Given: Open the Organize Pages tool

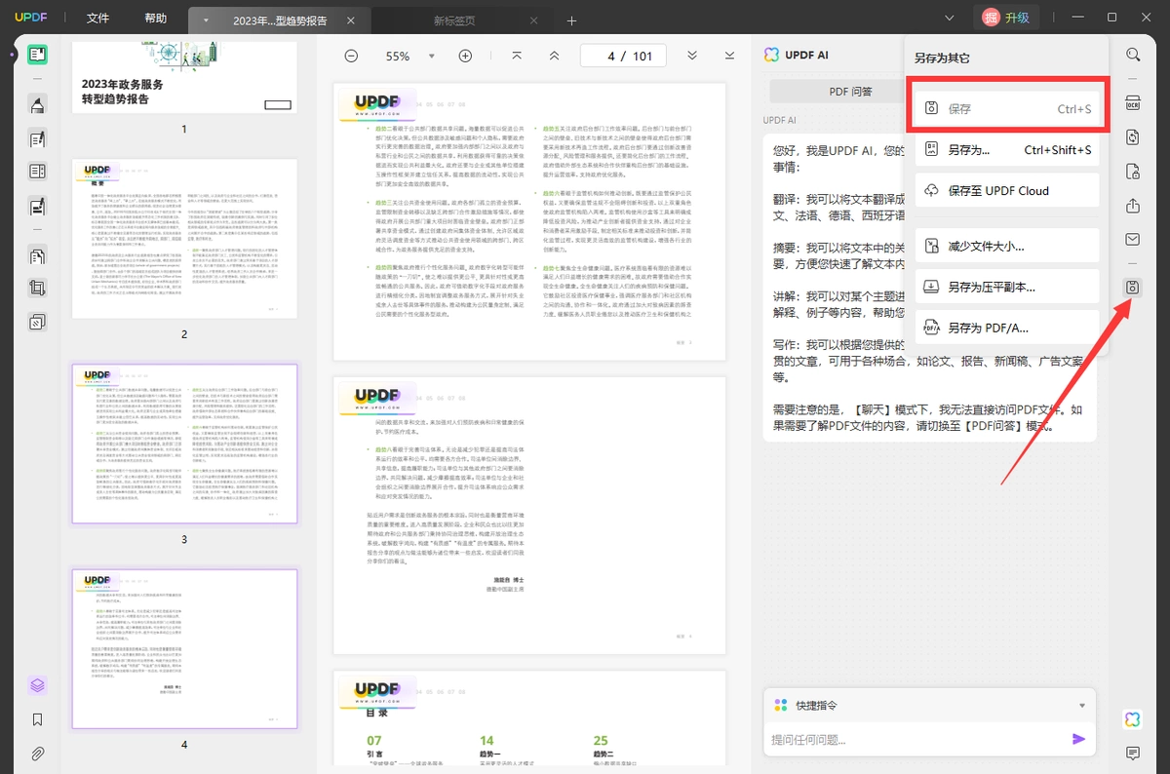Looking at the screenshot, I should click(37, 256).
